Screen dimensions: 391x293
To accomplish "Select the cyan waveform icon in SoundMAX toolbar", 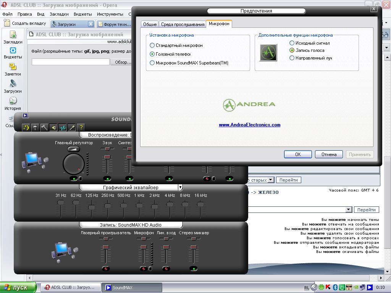I will 63,128.
